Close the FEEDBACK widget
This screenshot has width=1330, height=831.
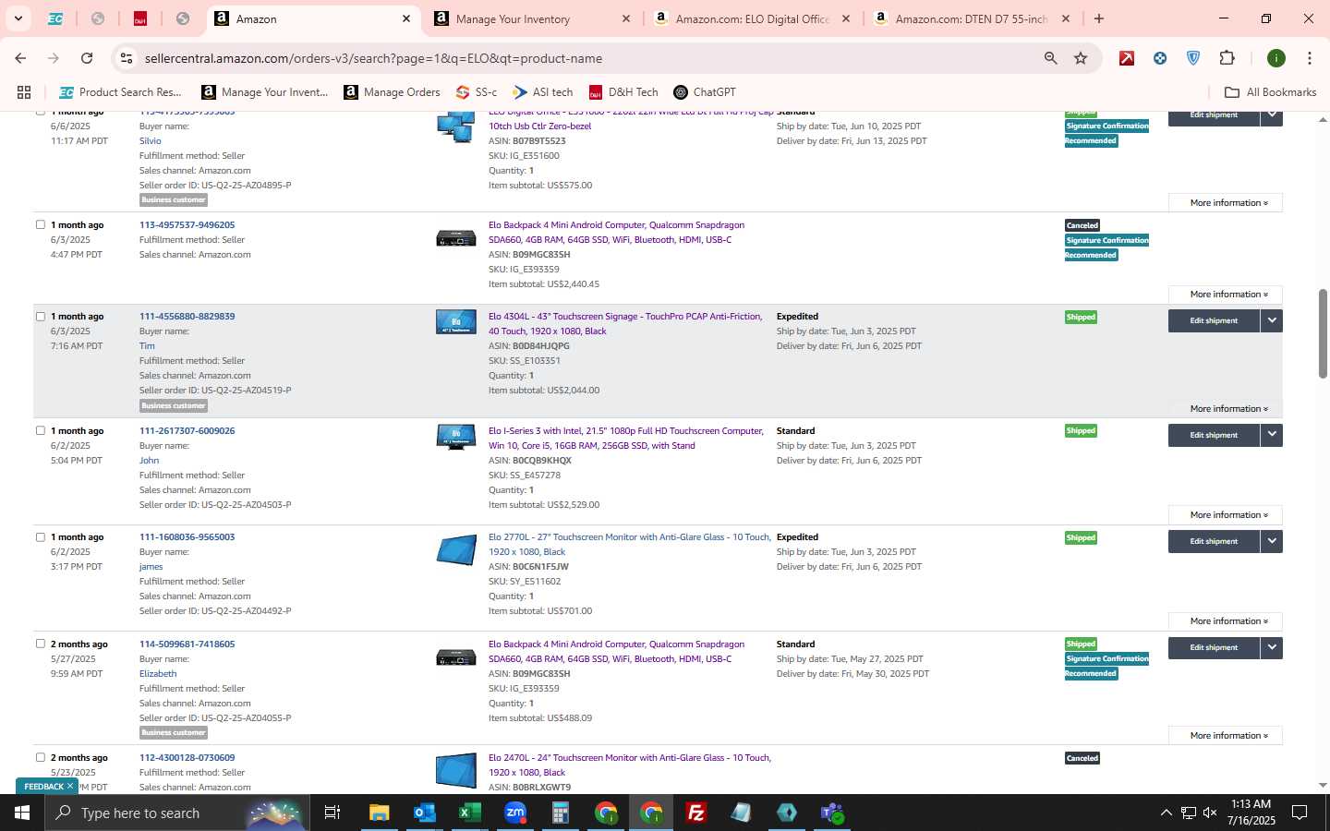(x=70, y=787)
